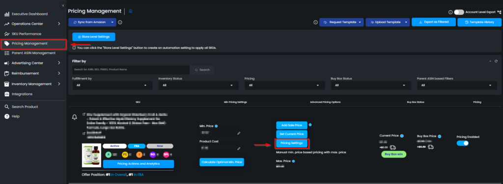The height and width of the screenshot is (184, 503).
Task: Open hierarchy icon right of Account Level Export
Action: click(x=499, y=12)
